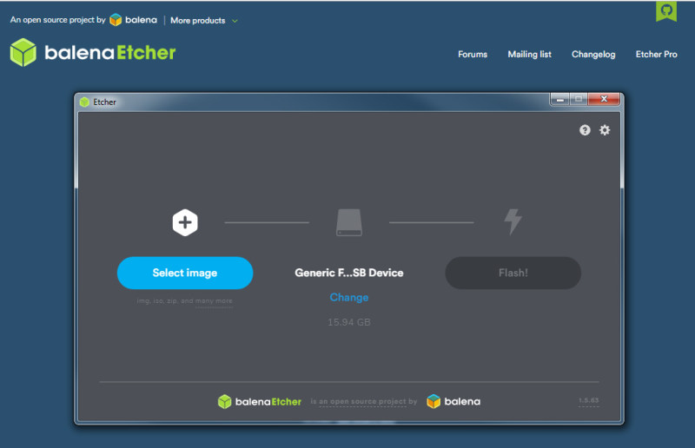Click the balena wordmark in header
Screen dimensions: 695x448
coord(141,20)
